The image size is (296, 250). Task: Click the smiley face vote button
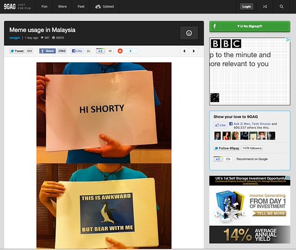coord(189,33)
